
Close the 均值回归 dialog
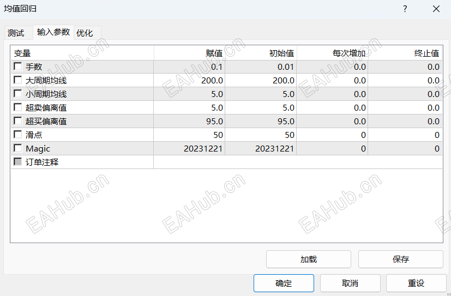tap(436, 9)
